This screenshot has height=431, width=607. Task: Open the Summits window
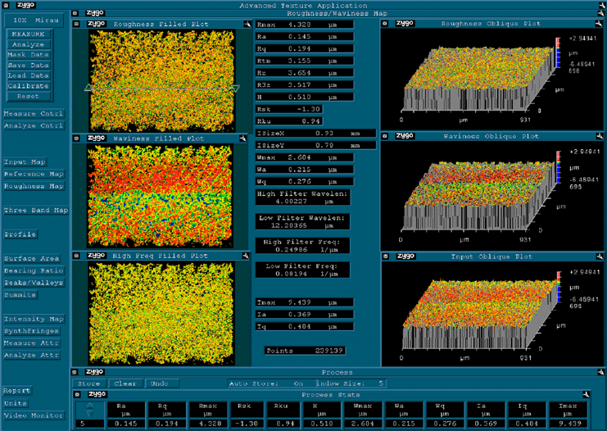20,295
